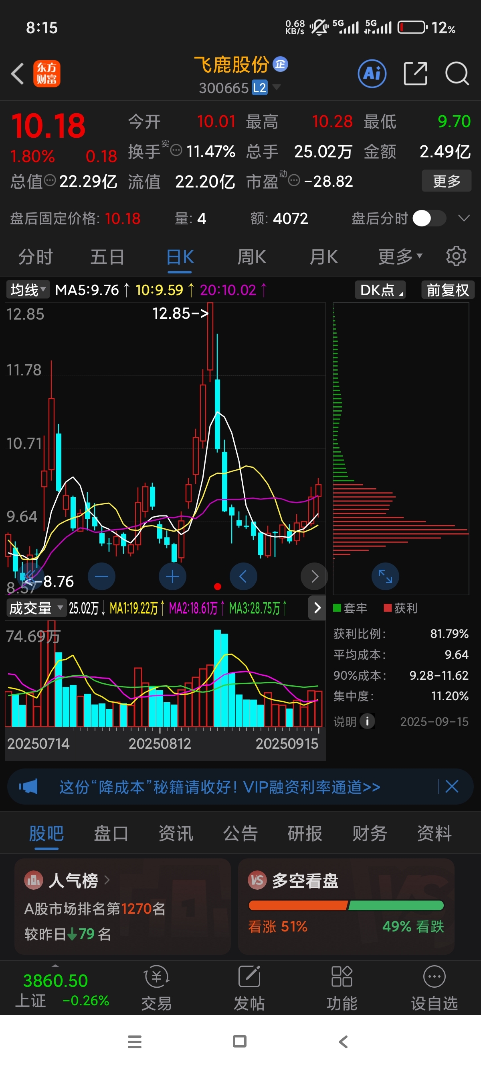Tap the 看涨 51% vote

(277, 926)
